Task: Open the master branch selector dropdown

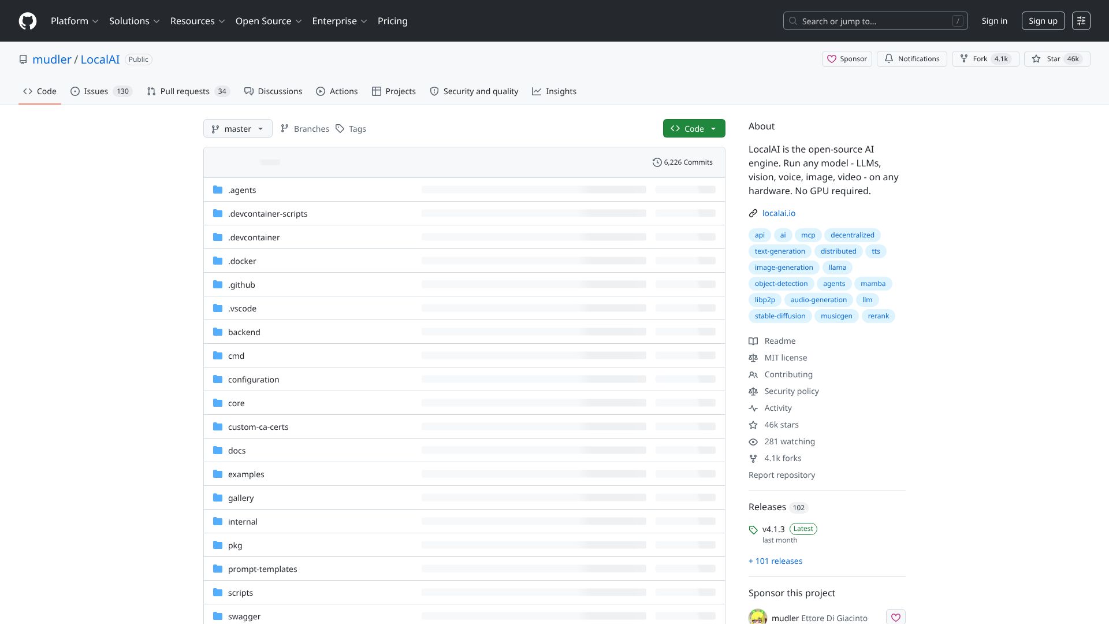Action: coord(238,128)
